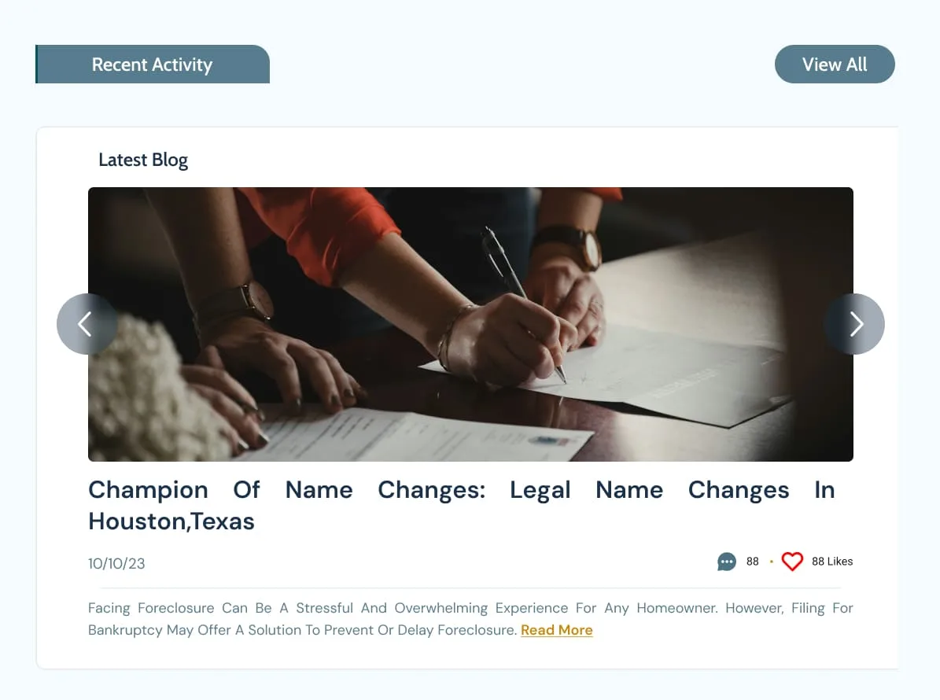
Task: Go to the previous blog slide arrow
Action: coord(87,323)
